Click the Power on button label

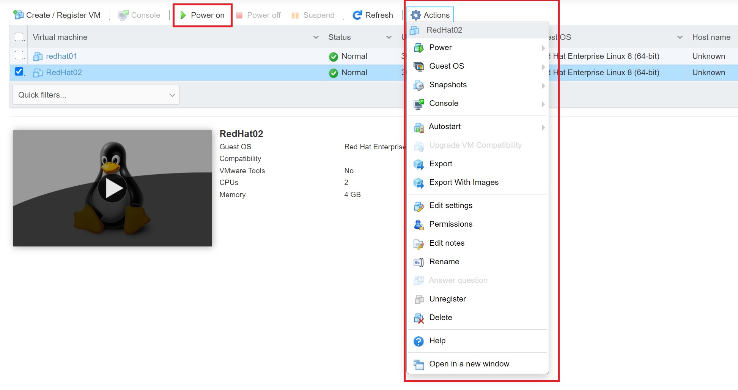click(x=208, y=15)
